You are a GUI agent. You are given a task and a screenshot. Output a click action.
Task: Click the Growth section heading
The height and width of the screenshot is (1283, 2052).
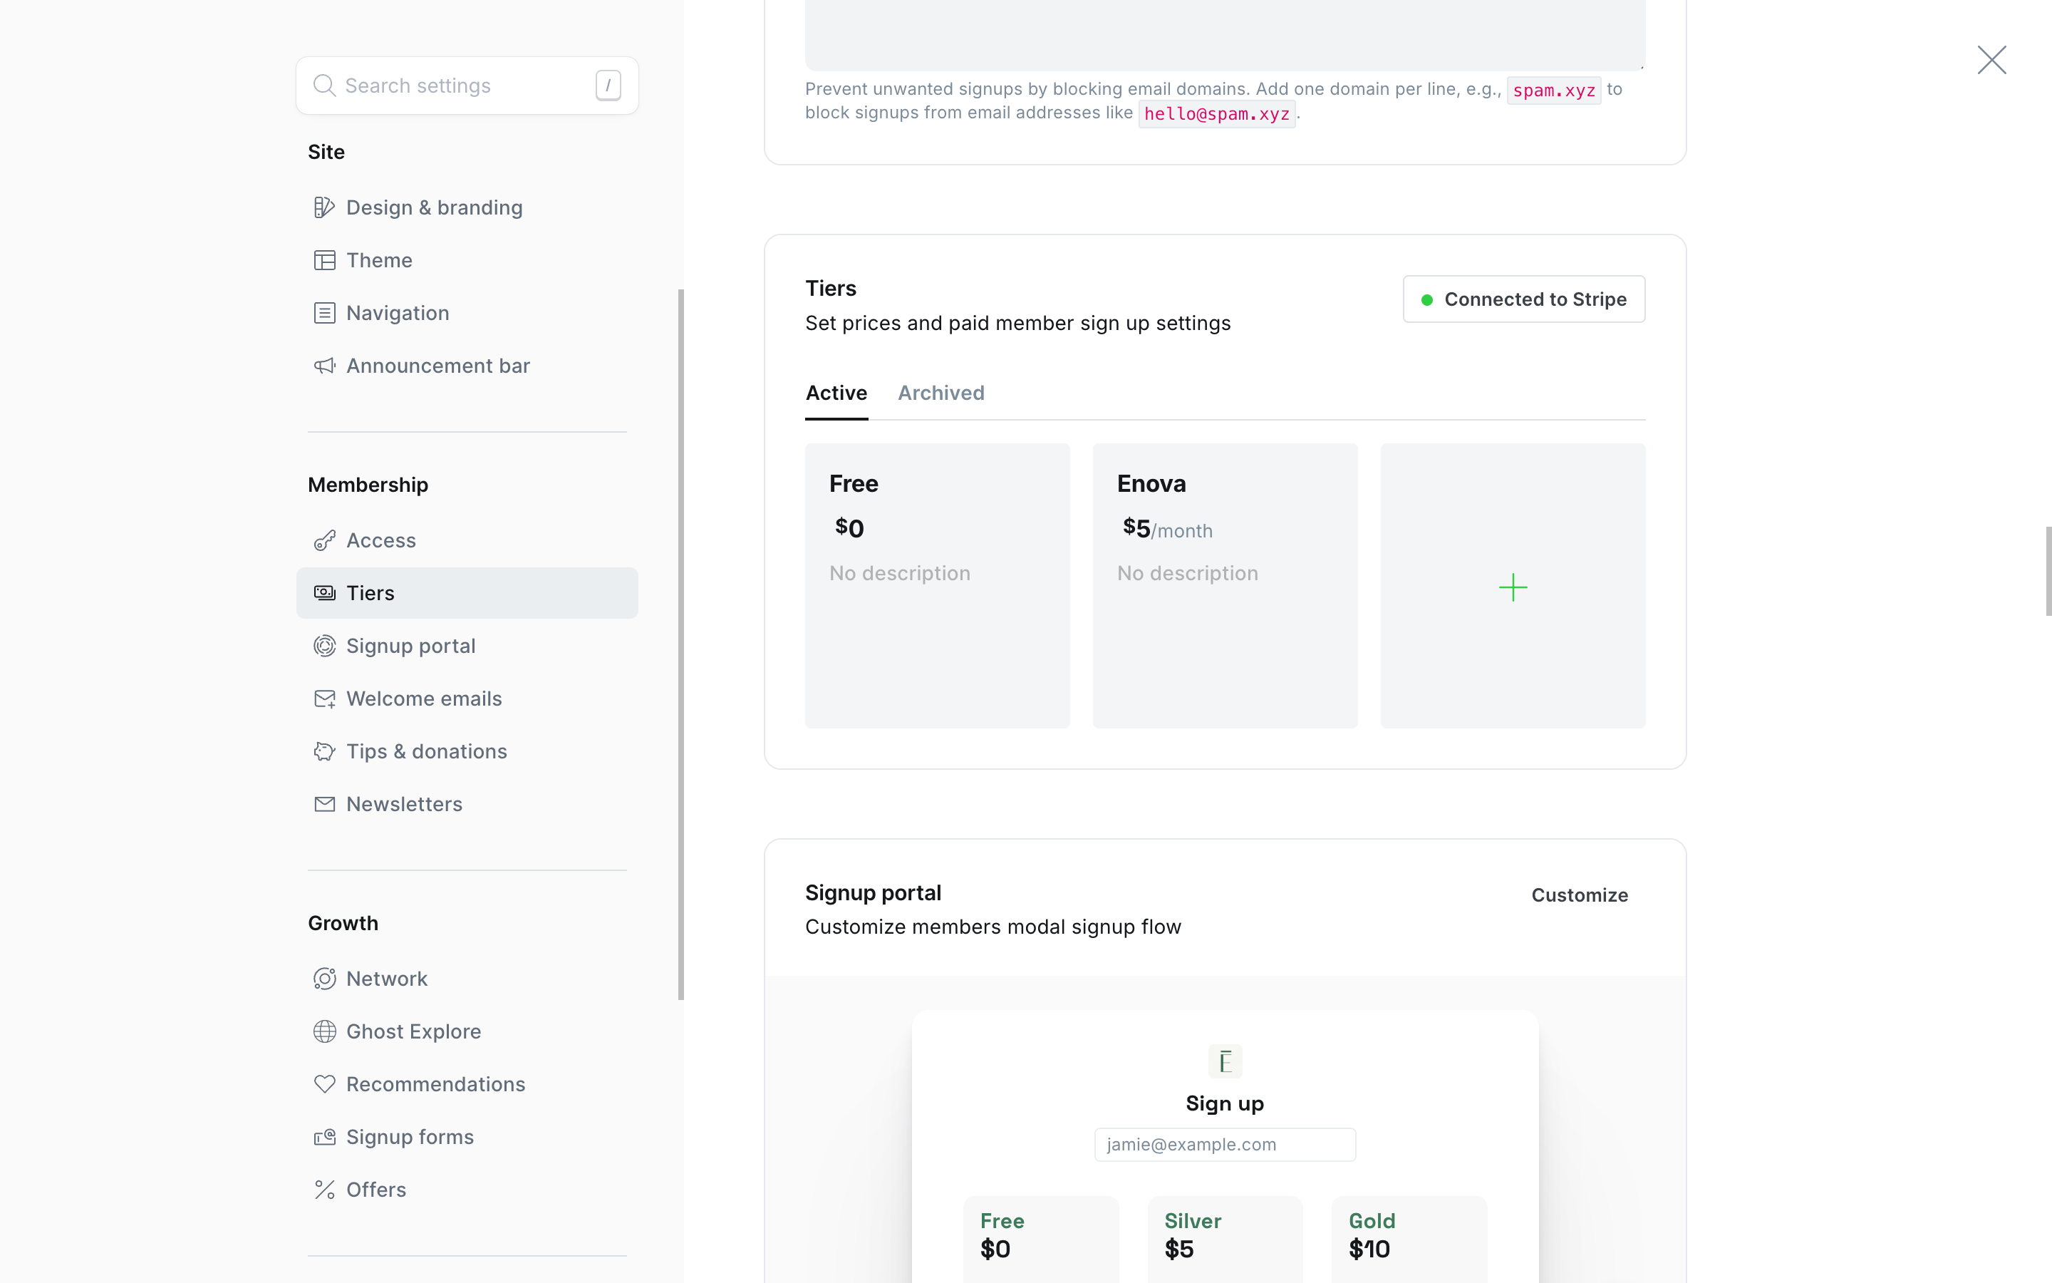coord(343,923)
